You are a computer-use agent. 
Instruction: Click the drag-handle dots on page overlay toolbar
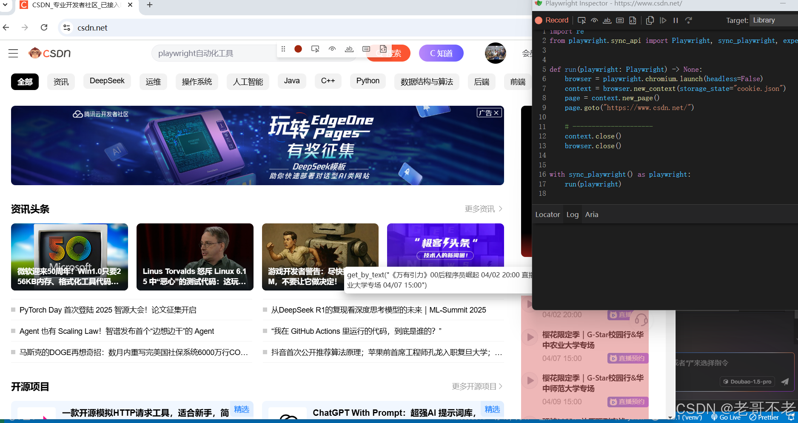[x=283, y=49]
